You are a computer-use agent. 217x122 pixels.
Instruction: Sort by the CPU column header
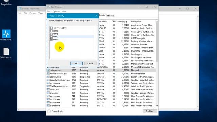[x=113, y=22]
